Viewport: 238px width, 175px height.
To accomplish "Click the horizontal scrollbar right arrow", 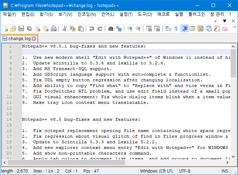I will click(227, 162).
